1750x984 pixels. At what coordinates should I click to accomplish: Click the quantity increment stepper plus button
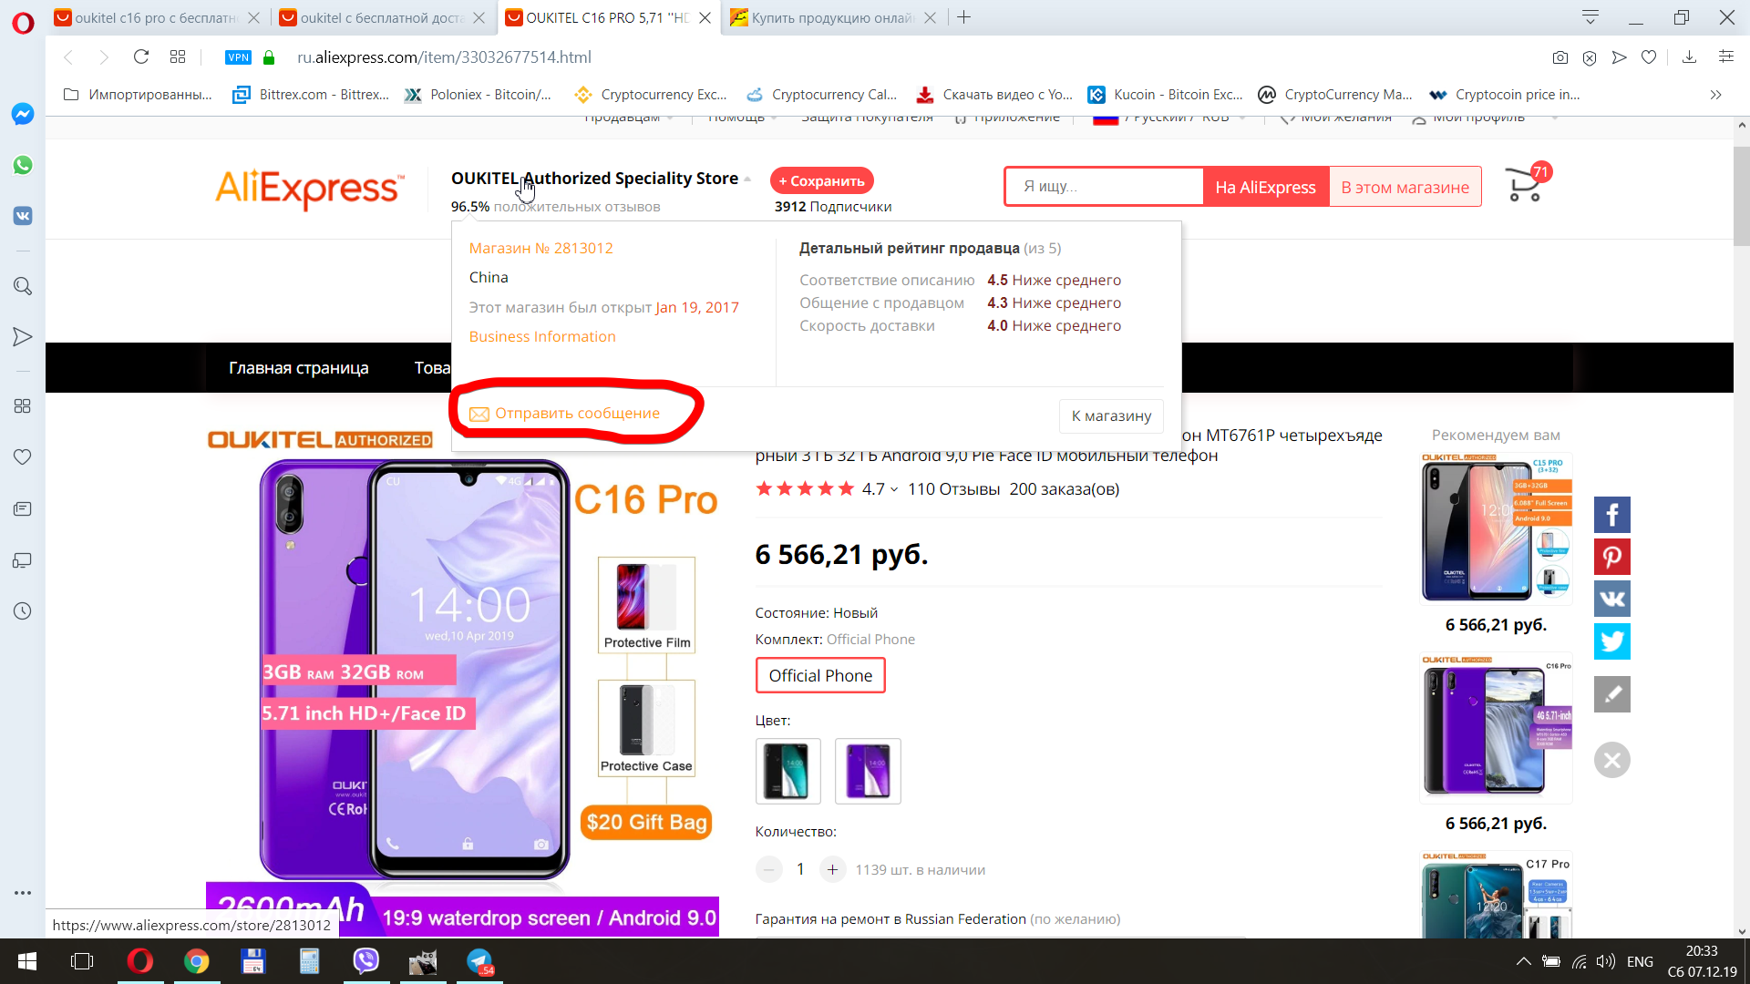(x=832, y=868)
